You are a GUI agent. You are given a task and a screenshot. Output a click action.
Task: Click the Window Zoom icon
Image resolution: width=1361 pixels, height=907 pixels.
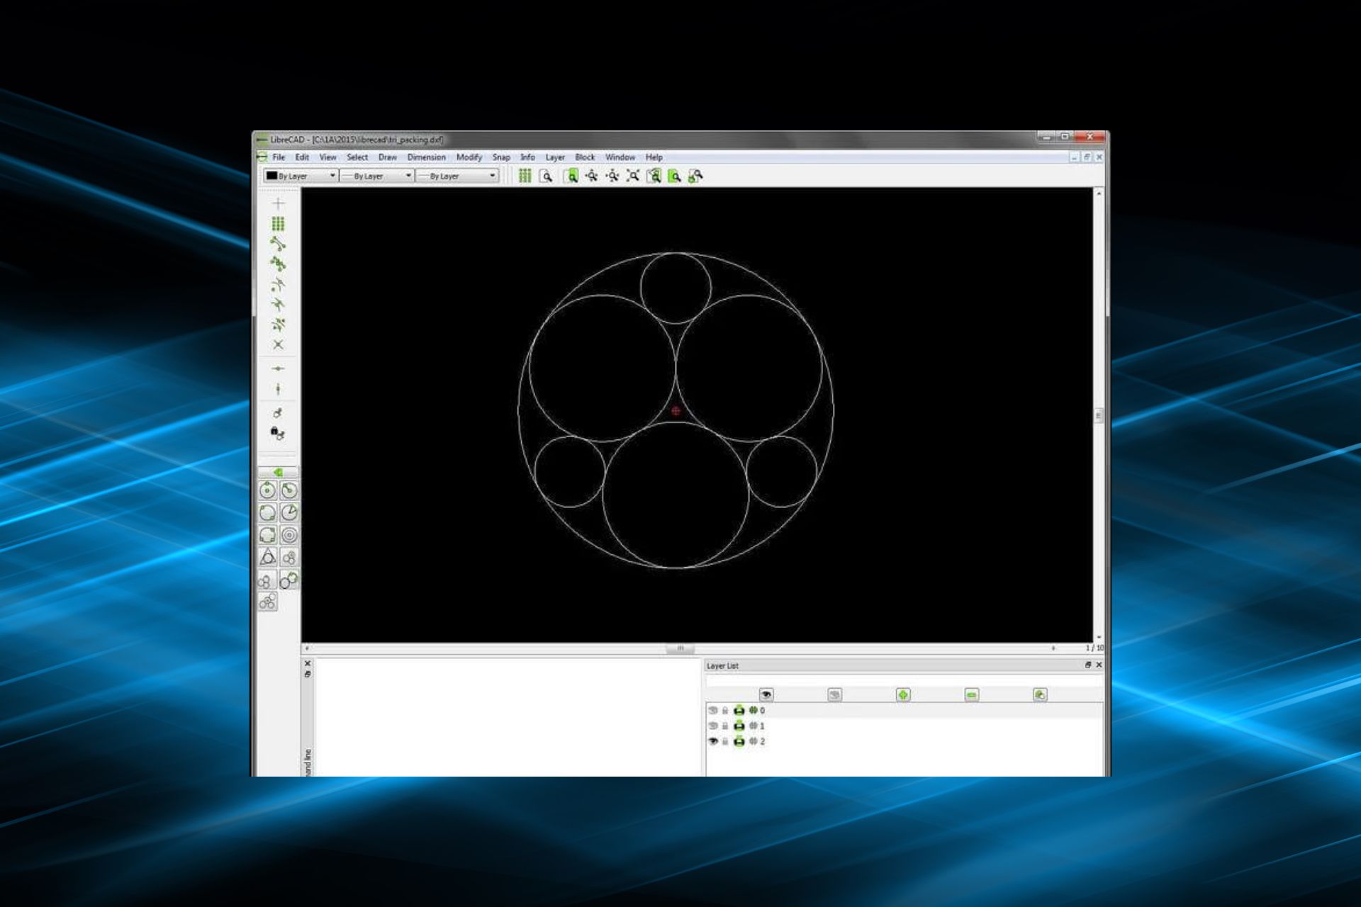tap(674, 176)
